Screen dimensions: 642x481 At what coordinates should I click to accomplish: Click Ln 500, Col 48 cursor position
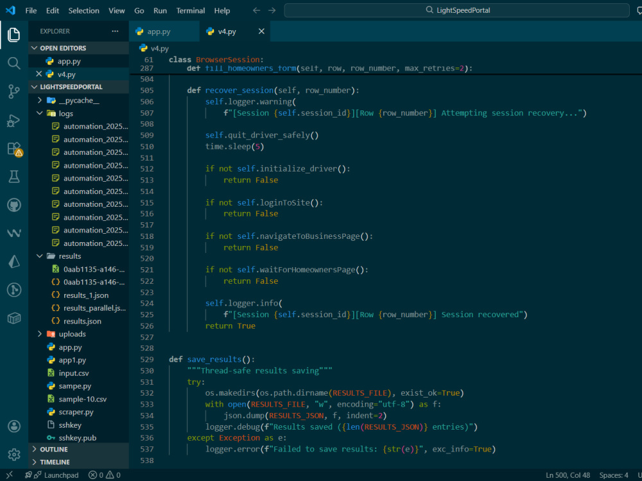pos(568,475)
